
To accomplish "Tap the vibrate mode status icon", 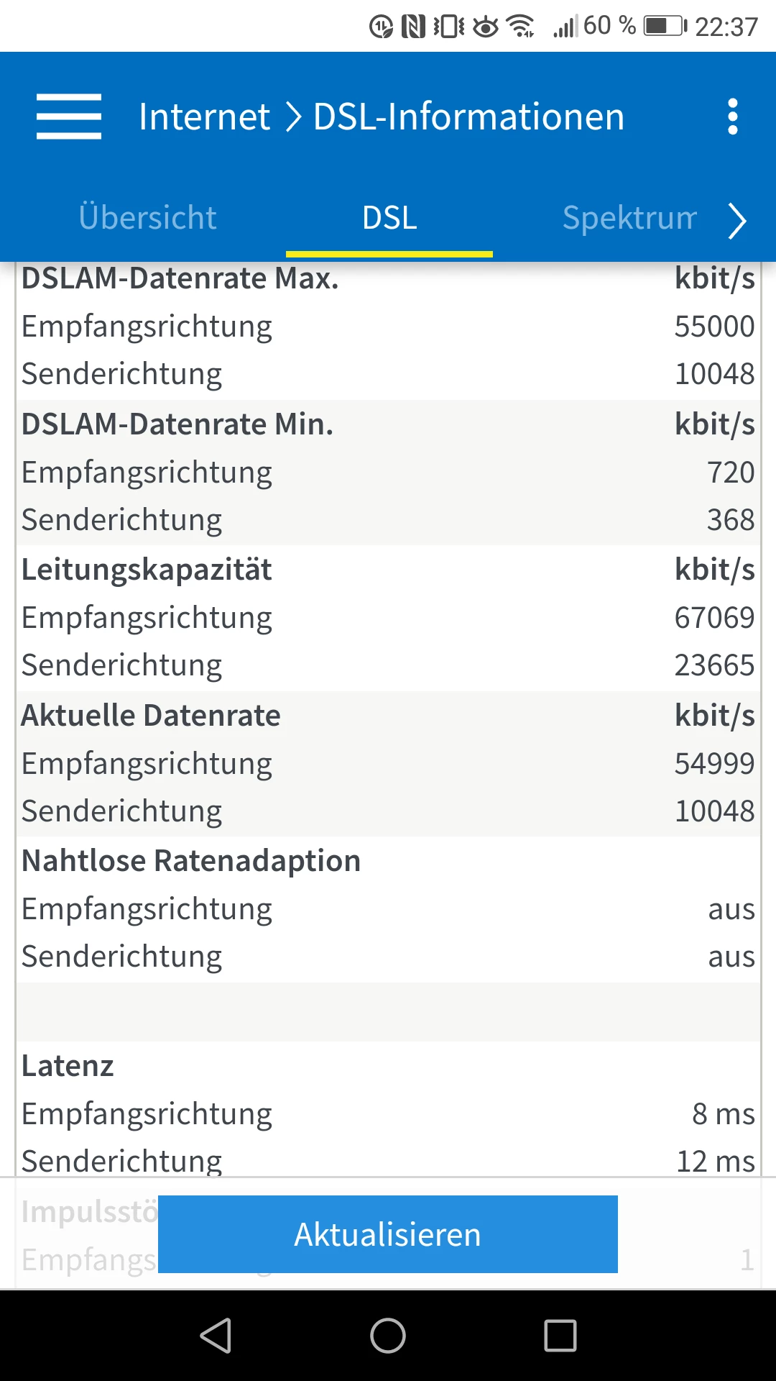I will click(449, 27).
